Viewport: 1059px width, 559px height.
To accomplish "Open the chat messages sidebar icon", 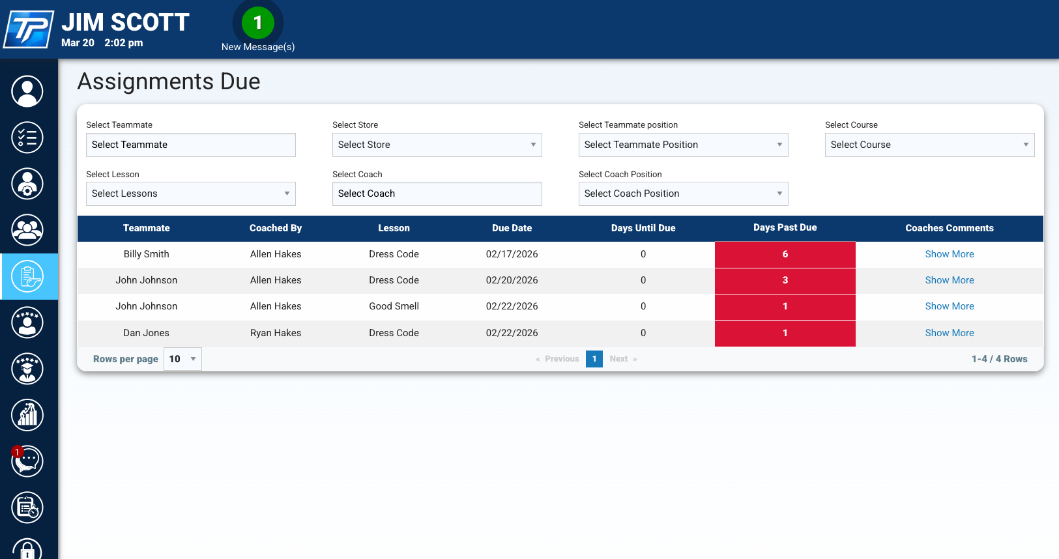I will [x=27, y=461].
